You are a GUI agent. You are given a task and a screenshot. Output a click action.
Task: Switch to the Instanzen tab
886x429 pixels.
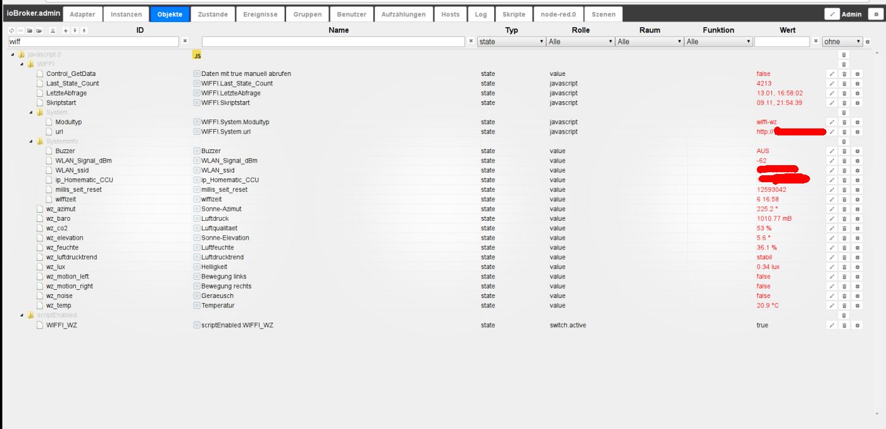[x=127, y=14]
